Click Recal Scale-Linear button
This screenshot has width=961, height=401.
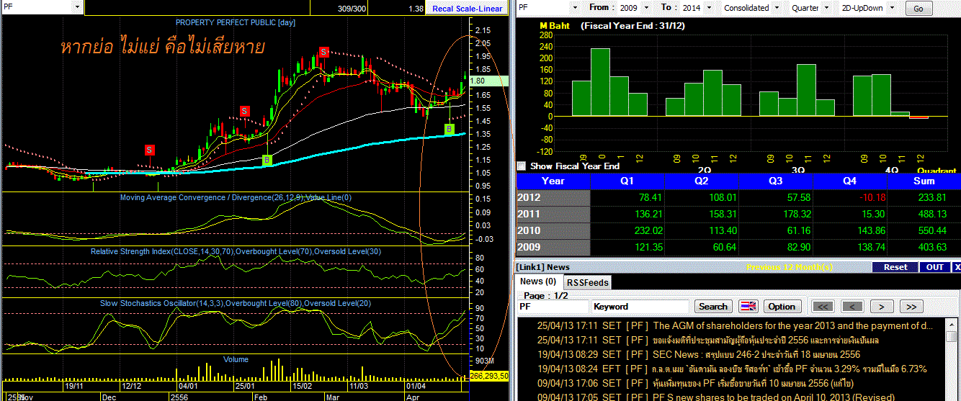[x=468, y=9]
